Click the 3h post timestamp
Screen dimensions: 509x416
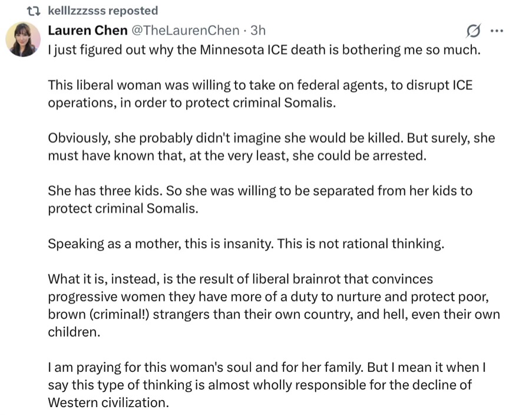[x=257, y=30]
